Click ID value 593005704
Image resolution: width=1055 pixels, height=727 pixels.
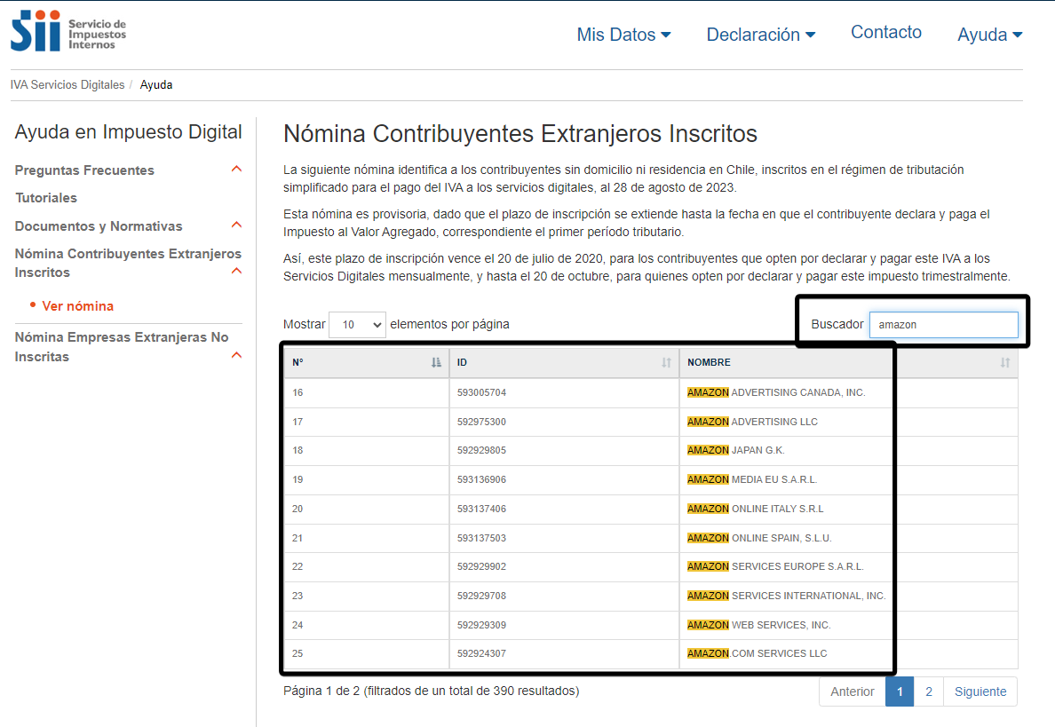tap(481, 392)
